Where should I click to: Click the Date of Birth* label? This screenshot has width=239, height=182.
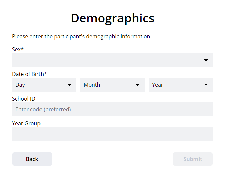[29, 74]
